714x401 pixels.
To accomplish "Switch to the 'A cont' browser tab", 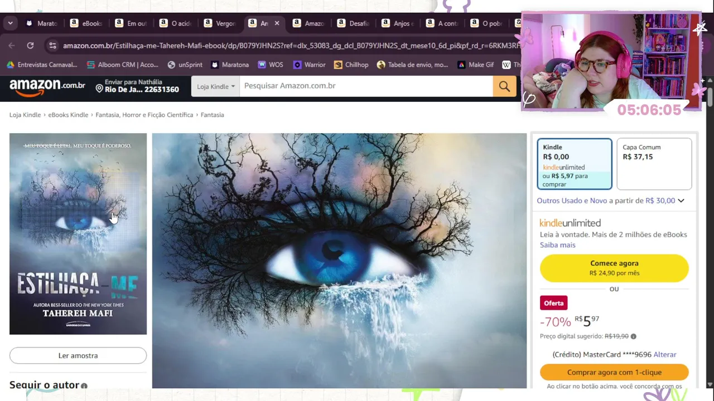I will [443, 23].
